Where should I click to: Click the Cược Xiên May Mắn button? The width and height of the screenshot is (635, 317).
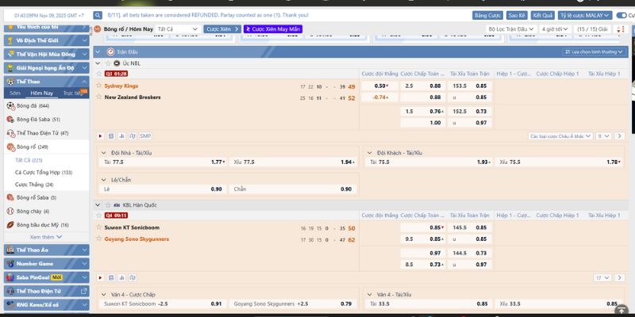(x=273, y=29)
